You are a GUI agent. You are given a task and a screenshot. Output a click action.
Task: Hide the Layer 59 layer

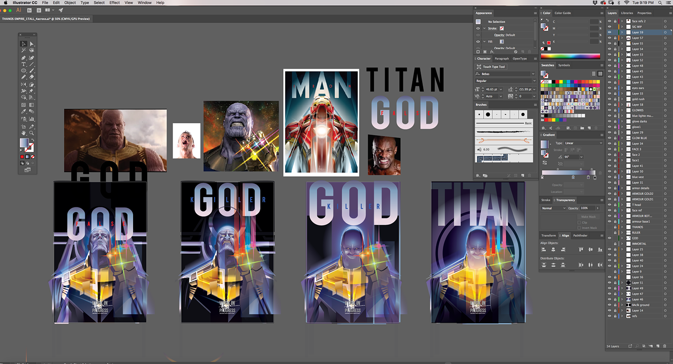pos(610,32)
